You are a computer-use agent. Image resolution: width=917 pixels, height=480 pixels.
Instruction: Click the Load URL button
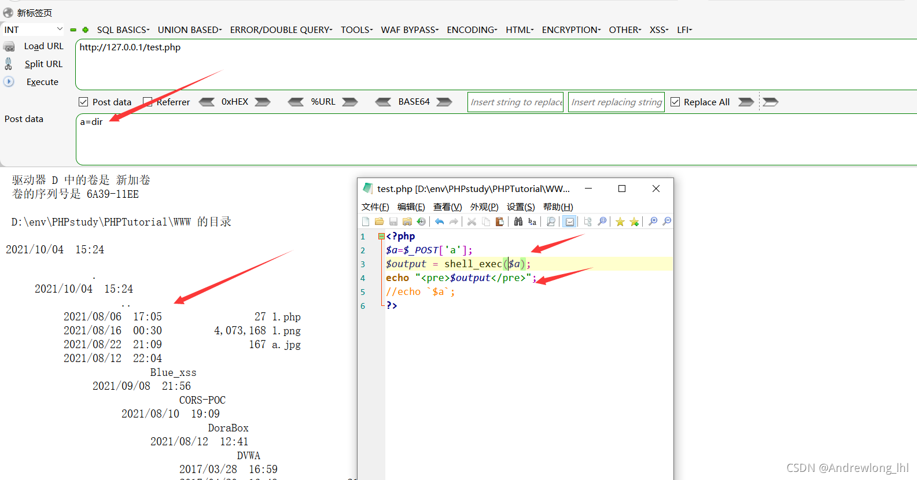pyautogui.click(x=44, y=46)
